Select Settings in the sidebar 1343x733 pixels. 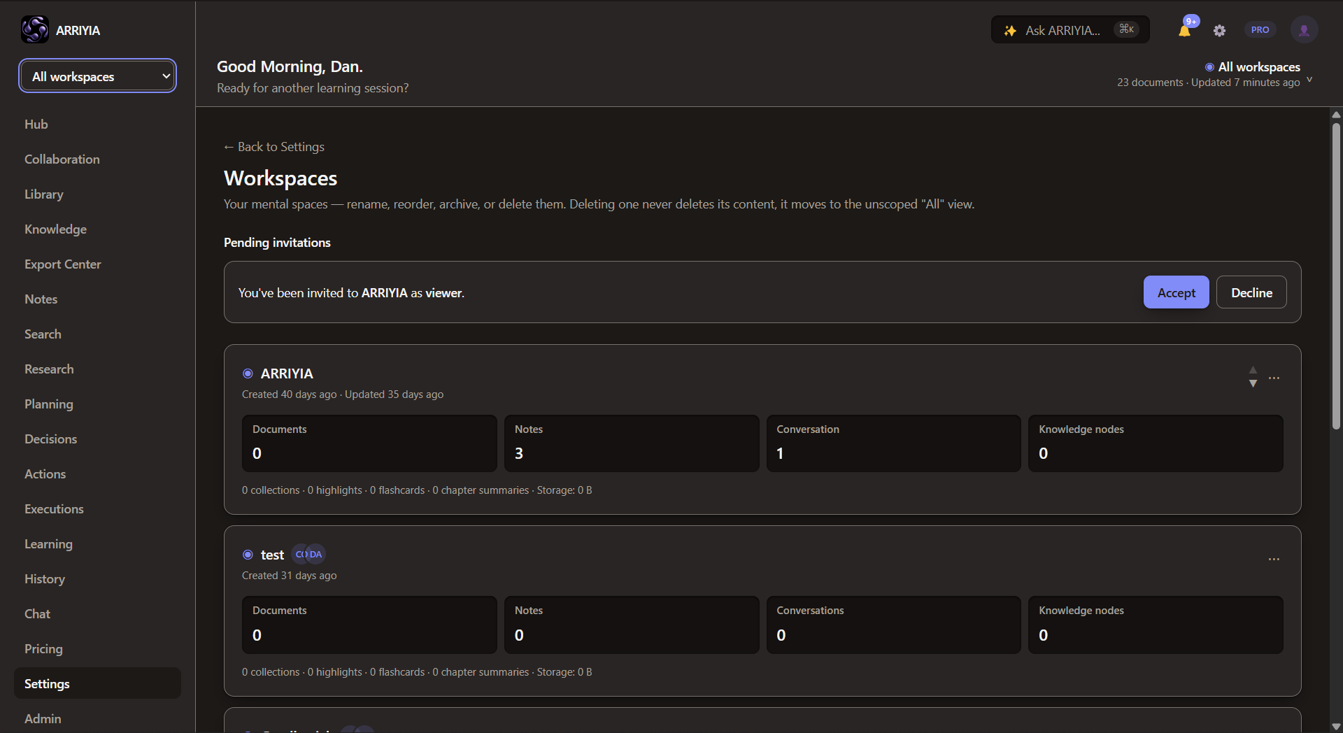point(97,683)
